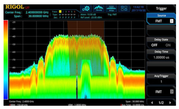Click the Delay State softkey label
Viewport: 179px width, 109px height.
pyautogui.click(x=161, y=39)
